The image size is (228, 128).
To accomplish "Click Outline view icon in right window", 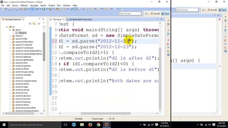I will (x=226, y=30).
